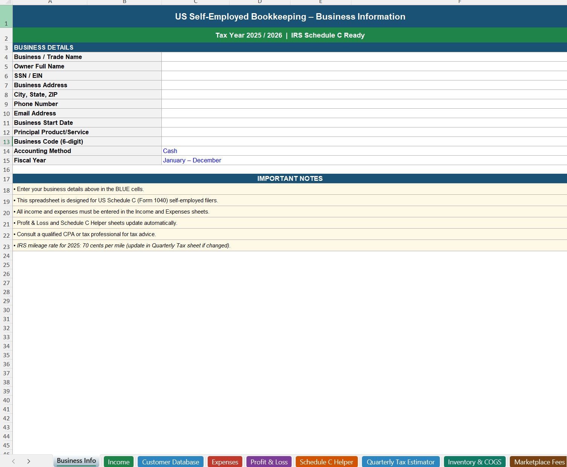
Task: Switch to Quarterly Tax Estimator tab
Action: tap(401, 462)
